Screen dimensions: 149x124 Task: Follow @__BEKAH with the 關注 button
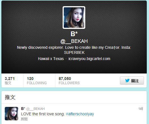click(x=132, y=81)
